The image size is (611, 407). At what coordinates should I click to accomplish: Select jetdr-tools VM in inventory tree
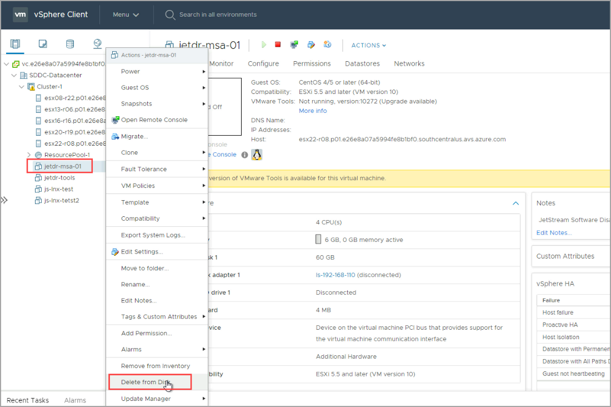click(59, 178)
